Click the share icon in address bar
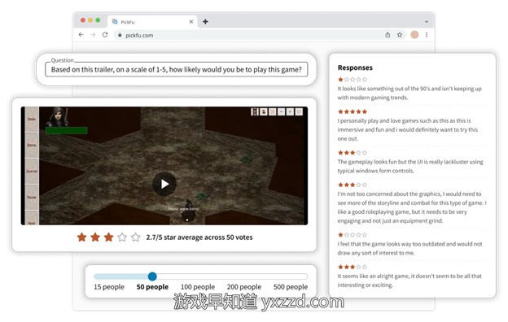 tap(388, 35)
